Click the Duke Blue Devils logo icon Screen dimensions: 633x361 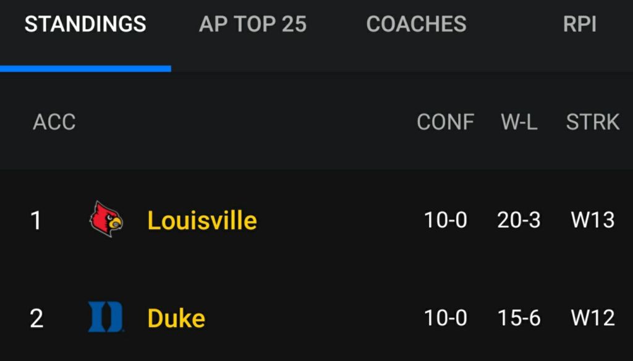(x=106, y=317)
